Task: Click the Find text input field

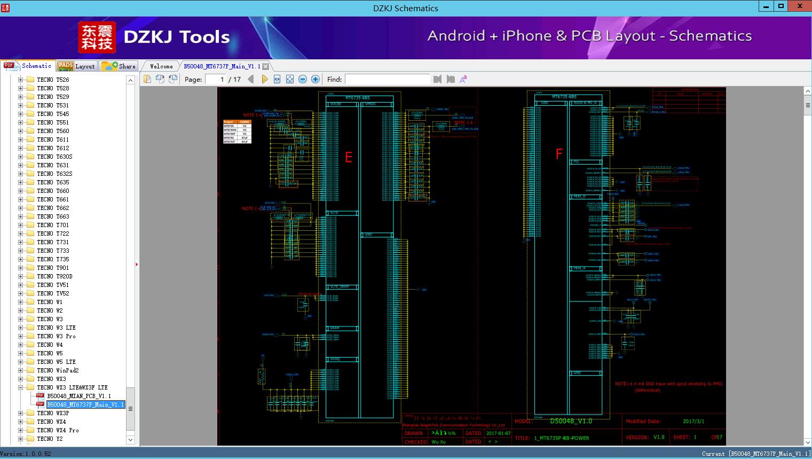Action: click(387, 79)
